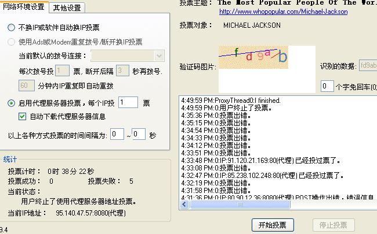
Task: Click the 个字免回车 character count field
Action: click(x=327, y=87)
